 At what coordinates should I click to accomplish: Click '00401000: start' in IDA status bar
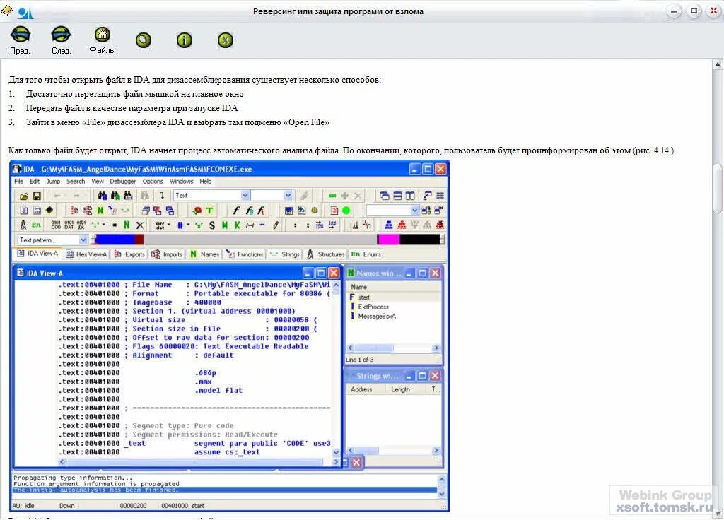183,506
